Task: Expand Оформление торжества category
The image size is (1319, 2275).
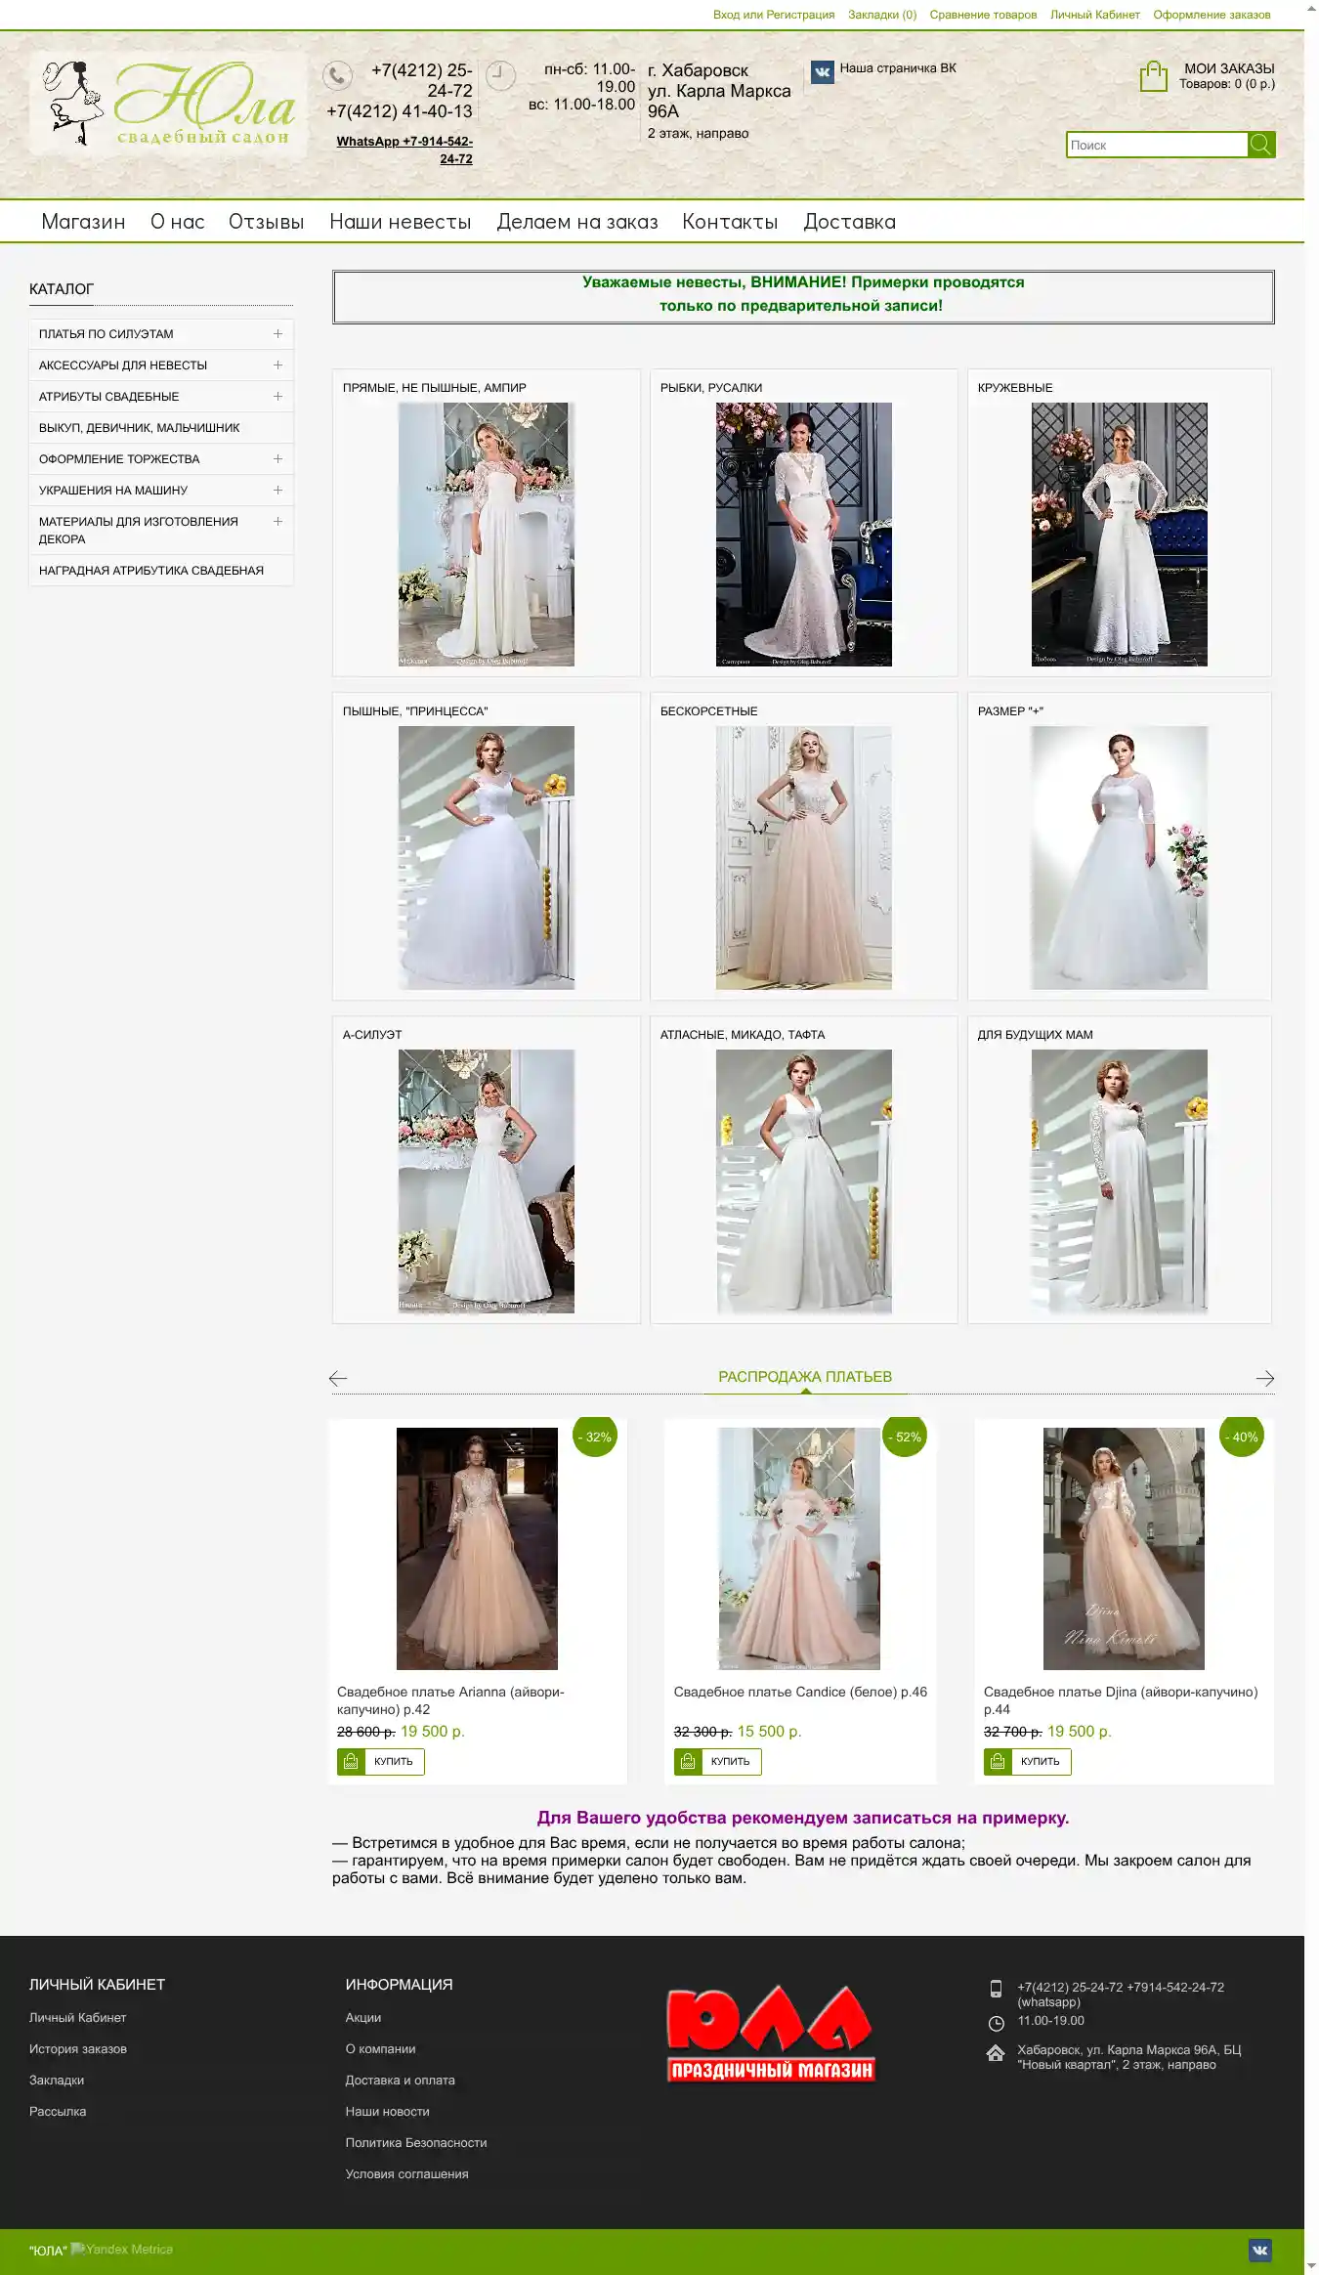Action: tap(277, 459)
